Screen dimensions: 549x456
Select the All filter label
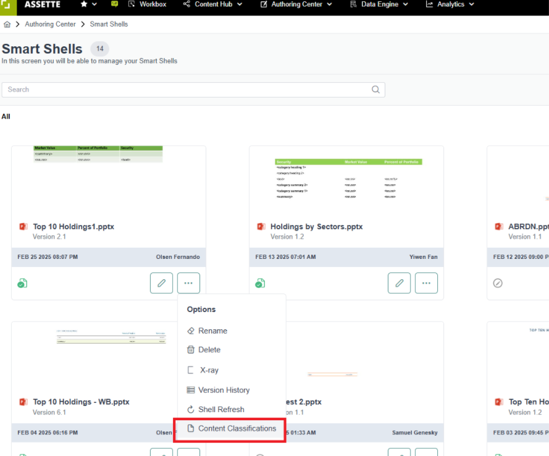click(6, 117)
